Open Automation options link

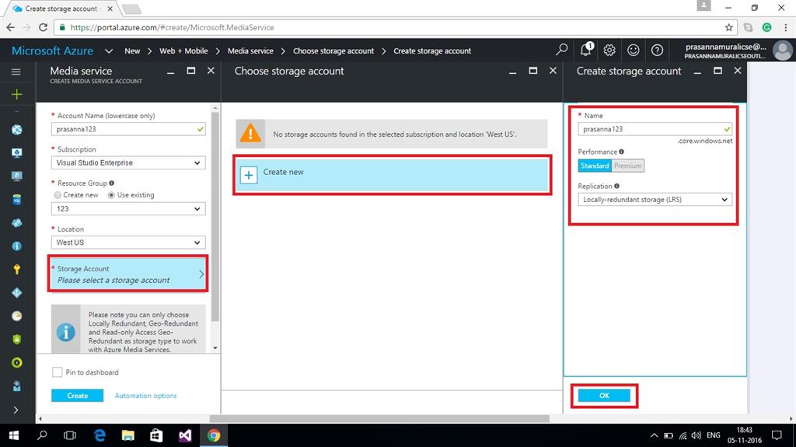(x=145, y=396)
